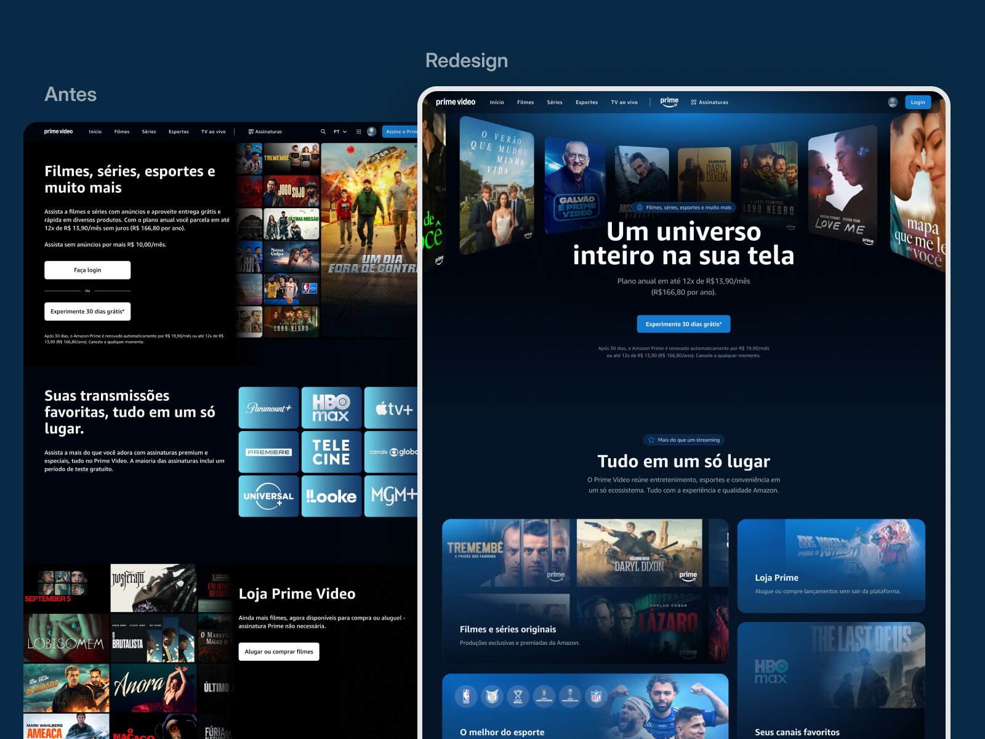Select Tremembé thumbnail in Antes hero grid

(292, 159)
